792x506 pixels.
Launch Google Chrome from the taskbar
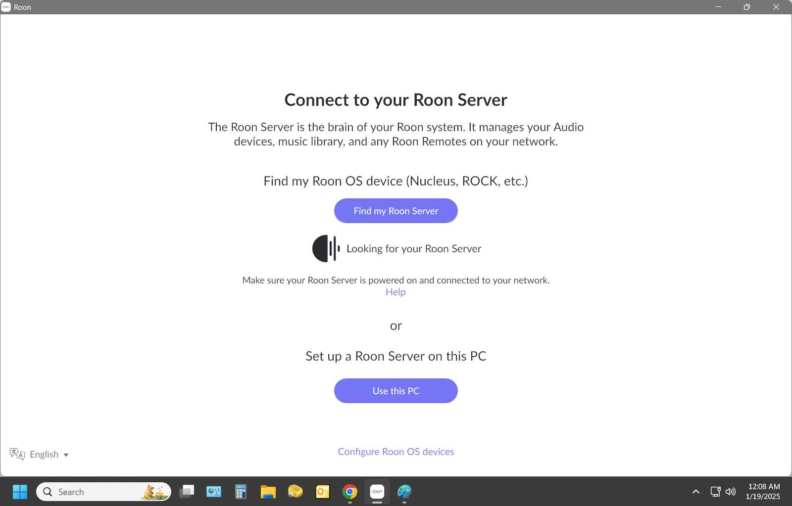[x=350, y=492]
